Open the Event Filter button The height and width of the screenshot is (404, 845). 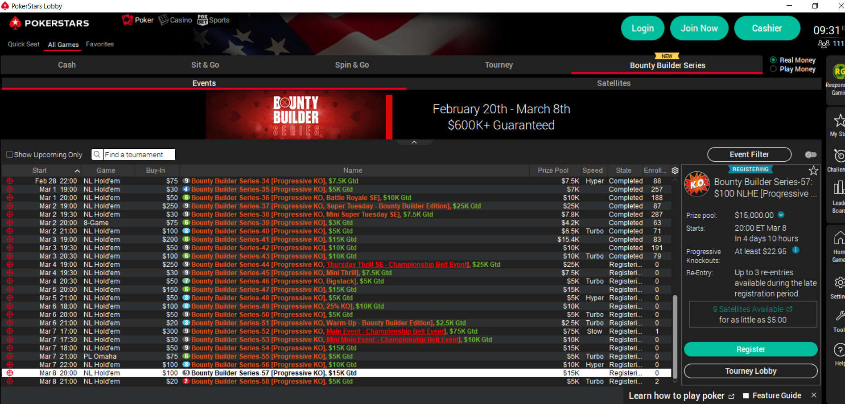point(749,155)
